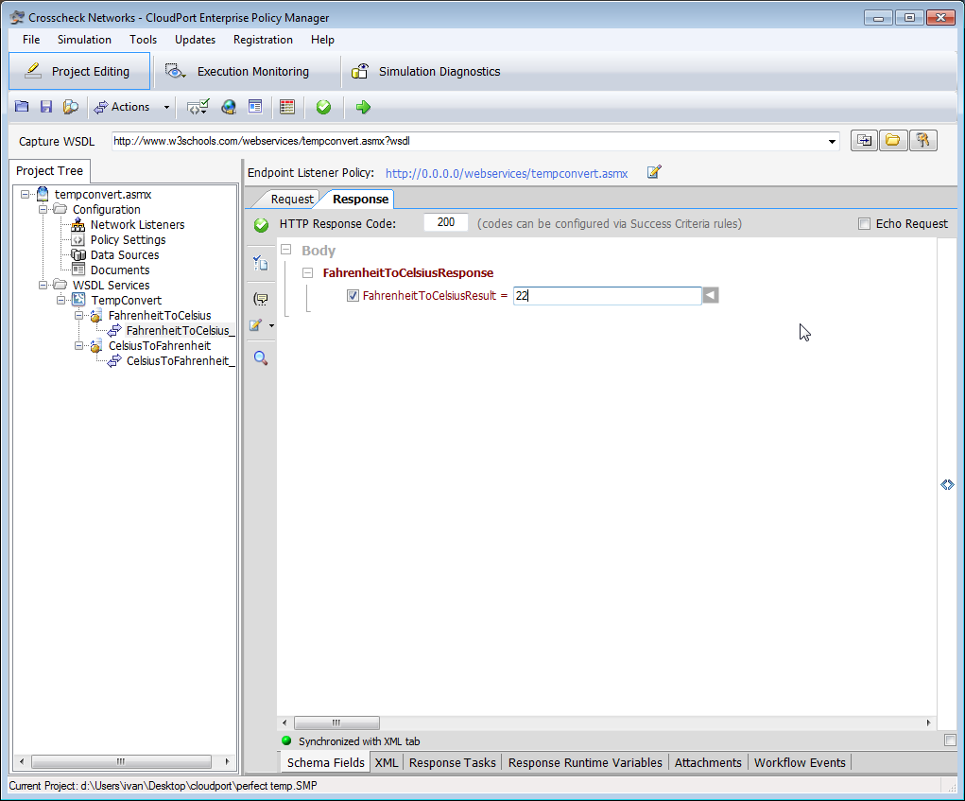Open dropdown arrow beside notepad pencil icon

click(271, 325)
